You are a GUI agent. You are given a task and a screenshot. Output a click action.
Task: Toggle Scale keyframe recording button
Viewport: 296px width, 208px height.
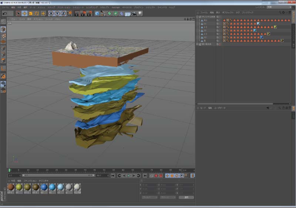(x=172, y=176)
